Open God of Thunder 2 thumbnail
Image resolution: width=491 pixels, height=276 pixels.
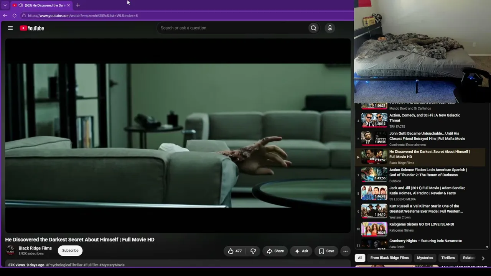[x=374, y=174]
